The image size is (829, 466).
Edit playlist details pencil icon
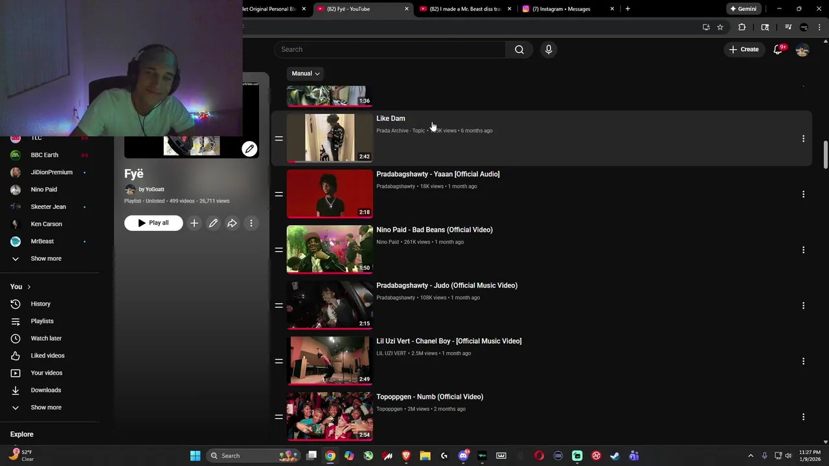click(x=213, y=223)
